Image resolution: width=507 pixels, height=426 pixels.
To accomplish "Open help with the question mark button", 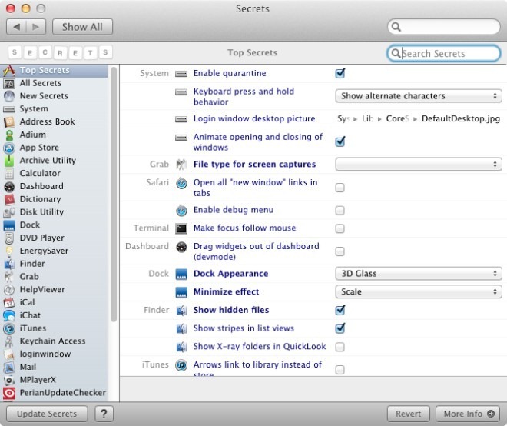I will [x=104, y=414].
